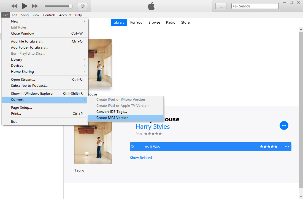The image size is (303, 199).
Task: Open the Account menu
Action: pyautogui.click(x=65, y=15)
